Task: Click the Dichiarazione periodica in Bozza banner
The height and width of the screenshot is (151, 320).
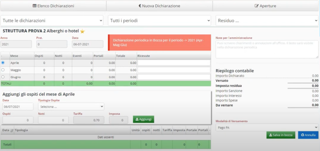Action: [x=159, y=43]
